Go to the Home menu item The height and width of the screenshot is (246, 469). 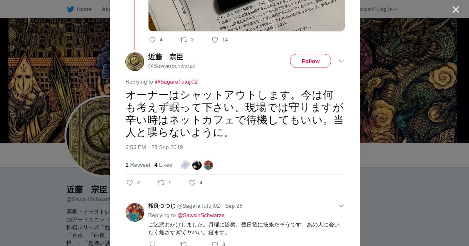point(84,9)
